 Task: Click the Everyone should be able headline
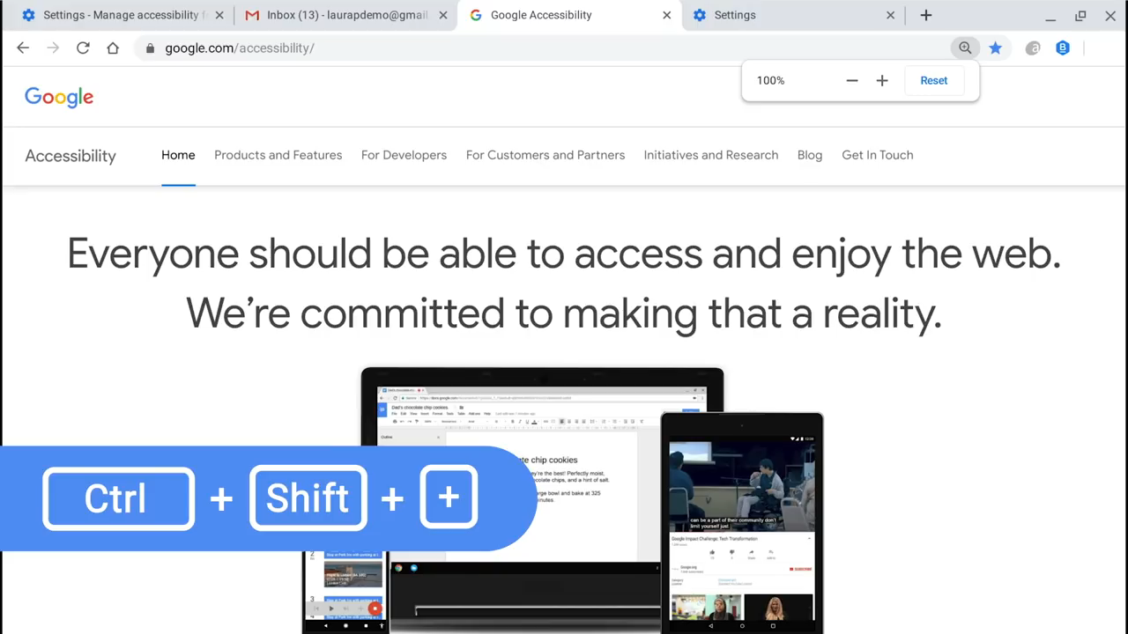564,254
